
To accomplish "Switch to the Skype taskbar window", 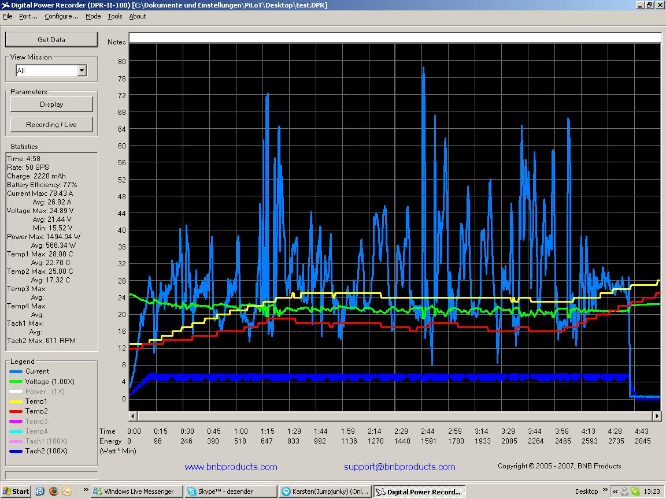I will pyautogui.click(x=230, y=491).
